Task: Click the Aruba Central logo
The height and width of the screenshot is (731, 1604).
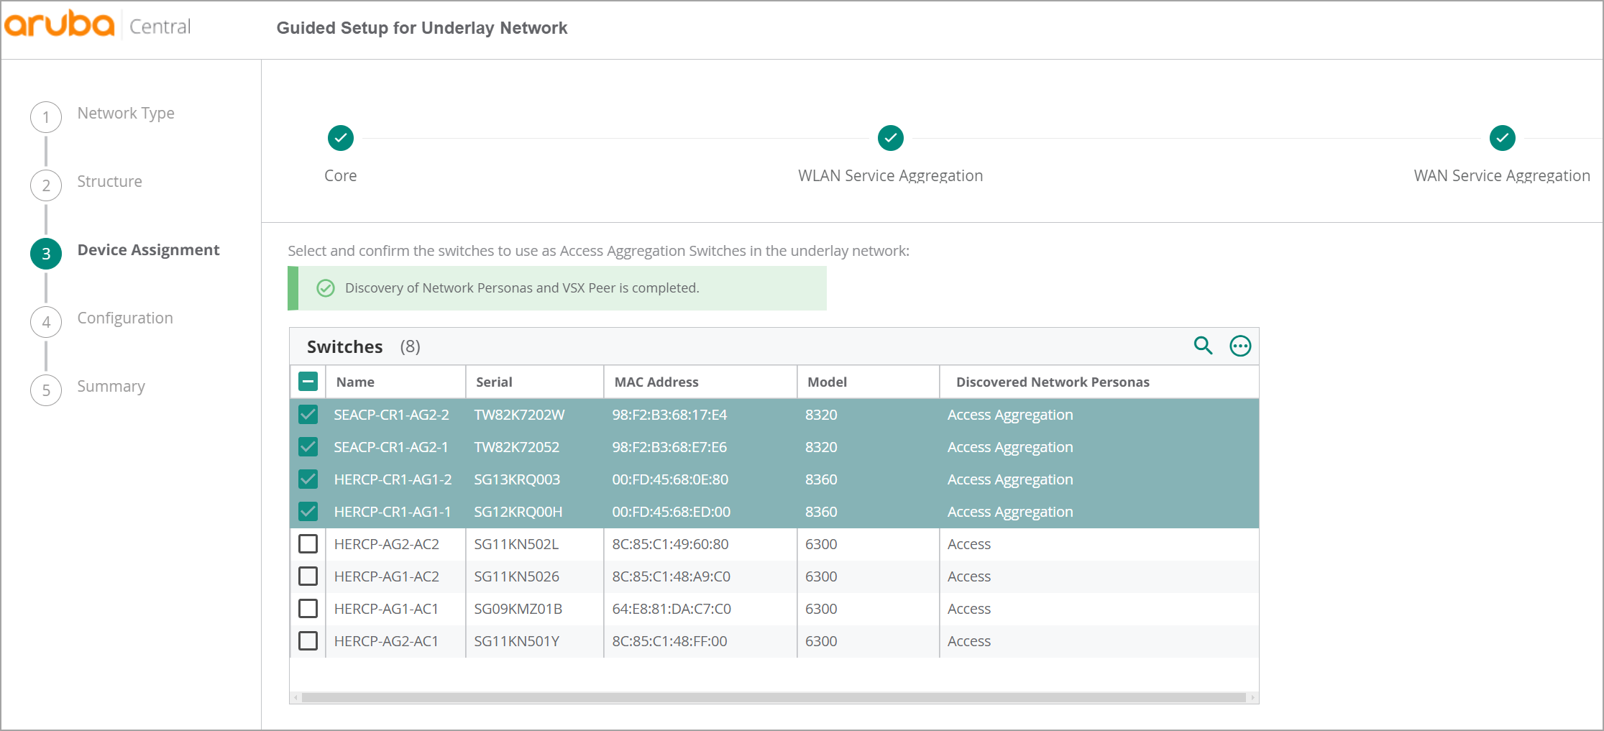Action: tap(98, 25)
